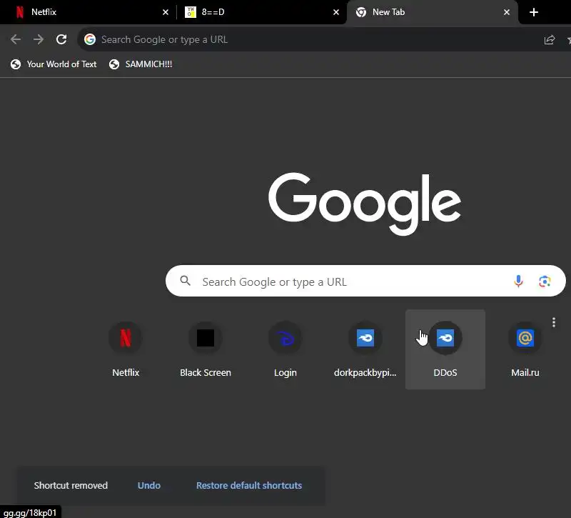Click the magnifier icon in search box

point(186,281)
